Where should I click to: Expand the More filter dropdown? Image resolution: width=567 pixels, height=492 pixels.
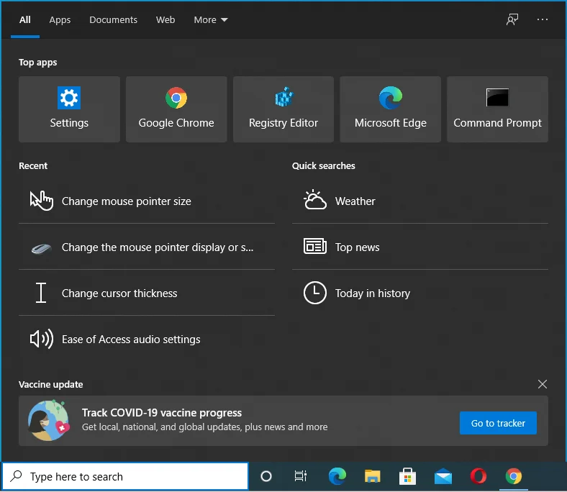(x=211, y=20)
